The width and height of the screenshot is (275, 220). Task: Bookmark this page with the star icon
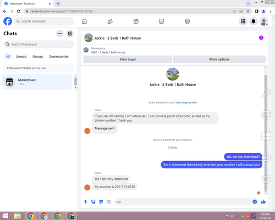[x=248, y=11]
